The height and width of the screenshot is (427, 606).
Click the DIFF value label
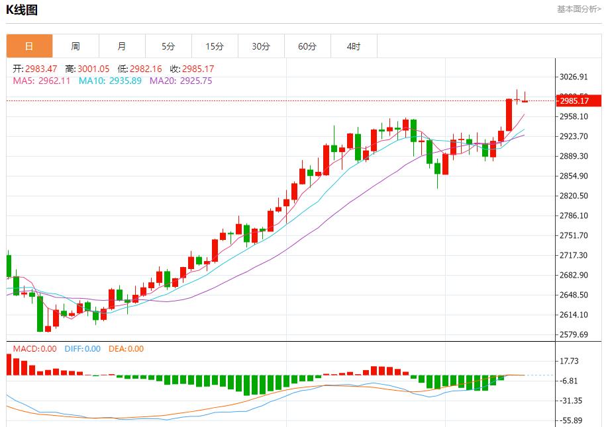pyautogui.click(x=83, y=349)
